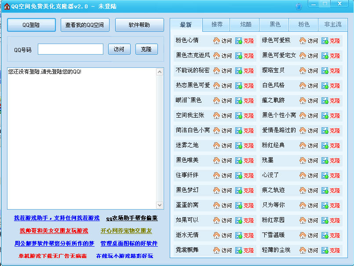The width and height of the screenshot is (354, 266).
Task: Click the log area scroll down arrow
Action: click(160, 205)
